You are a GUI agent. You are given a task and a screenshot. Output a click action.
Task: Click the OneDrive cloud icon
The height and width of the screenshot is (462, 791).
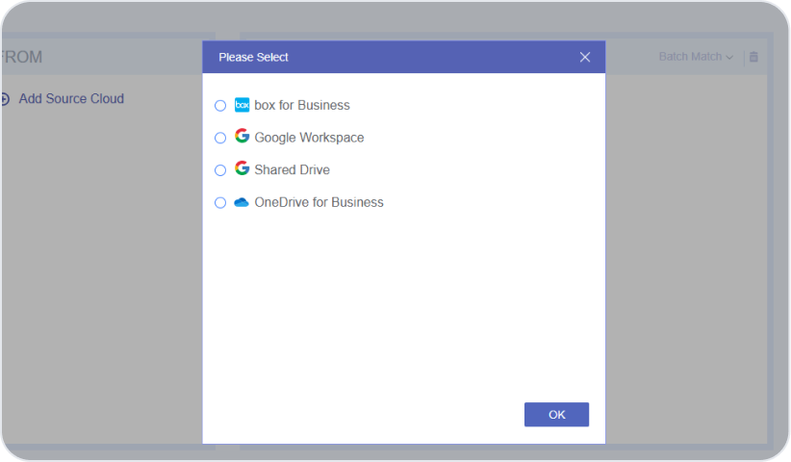[242, 202]
